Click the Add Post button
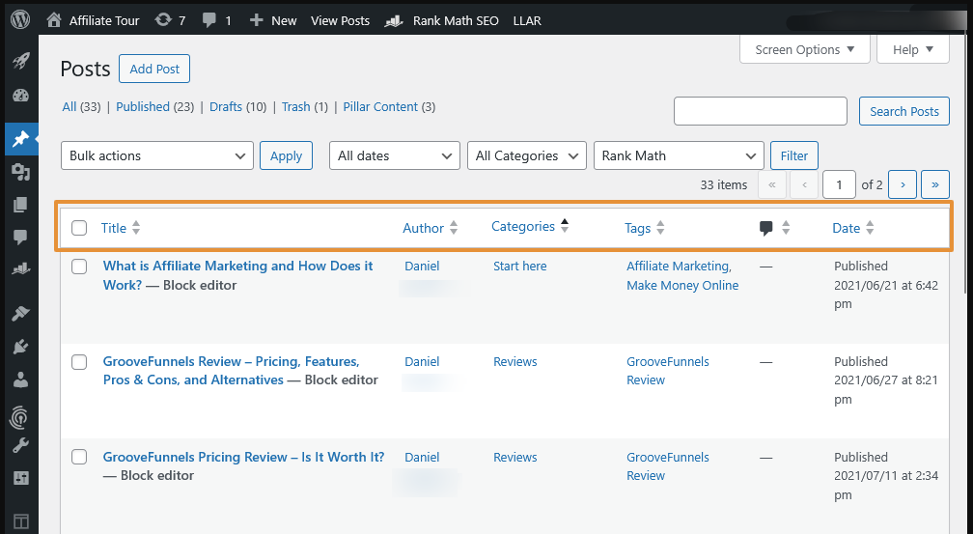This screenshot has width=973, height=534. click(154, 69)
